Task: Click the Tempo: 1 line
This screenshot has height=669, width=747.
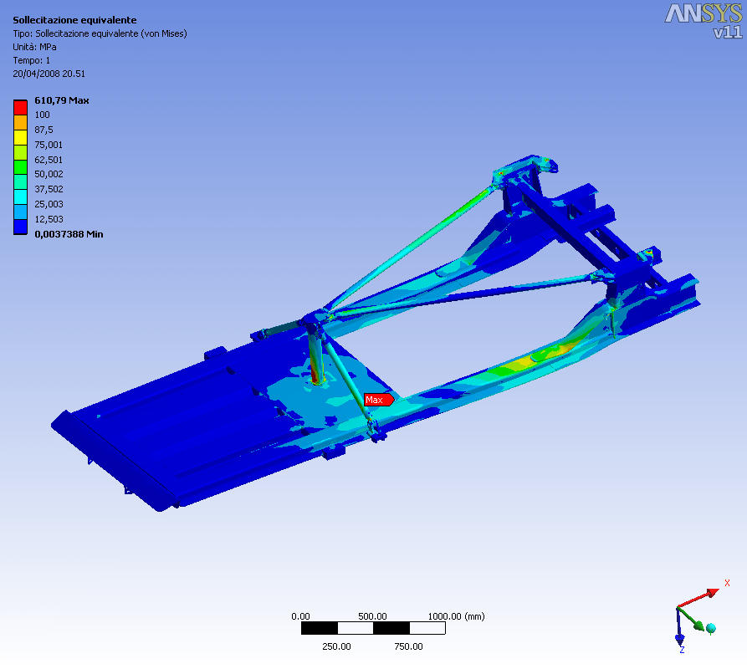Action: point(32,60)
